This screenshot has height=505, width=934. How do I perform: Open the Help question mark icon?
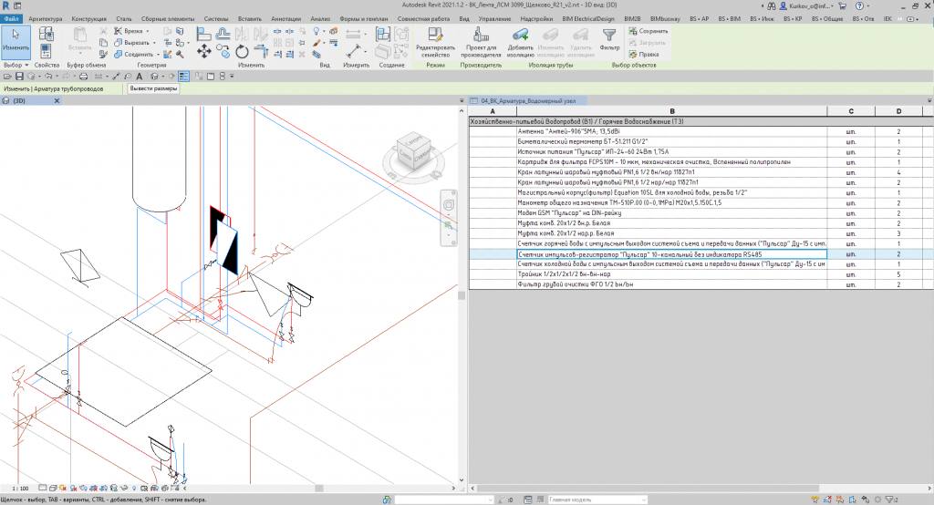[859, 6]
